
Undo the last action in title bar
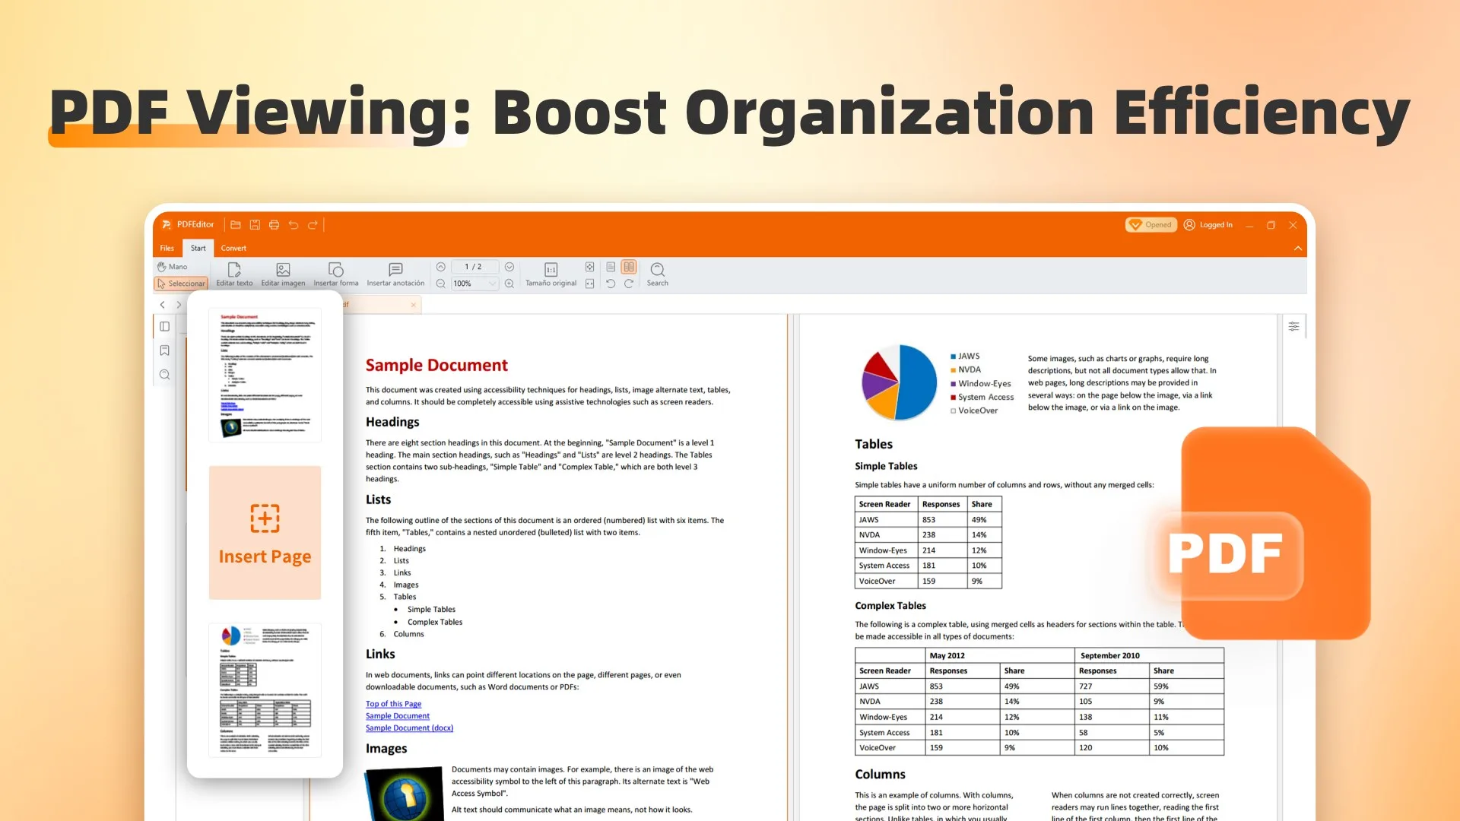tap(294, 225)
